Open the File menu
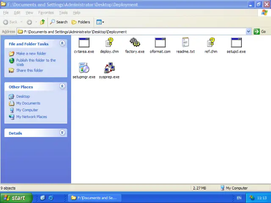The height and width of the screenshot is (203, 271). (6, 13)
